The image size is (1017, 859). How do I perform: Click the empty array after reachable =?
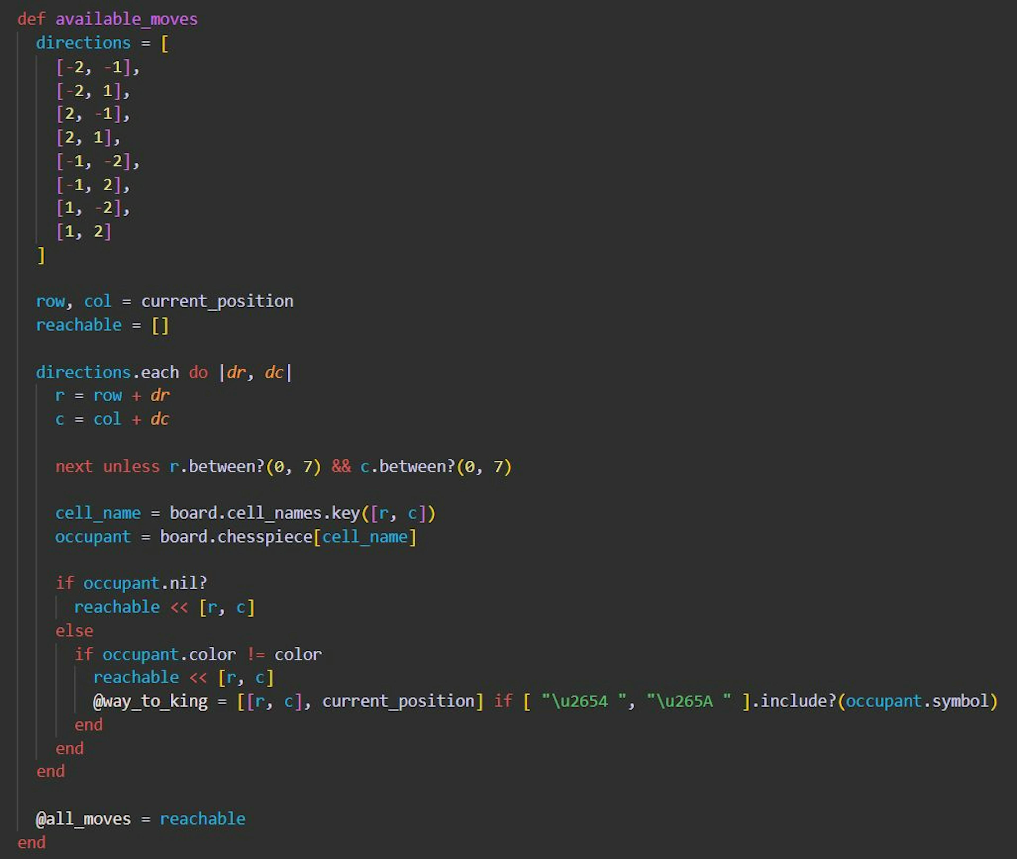[x=160, y=325]
